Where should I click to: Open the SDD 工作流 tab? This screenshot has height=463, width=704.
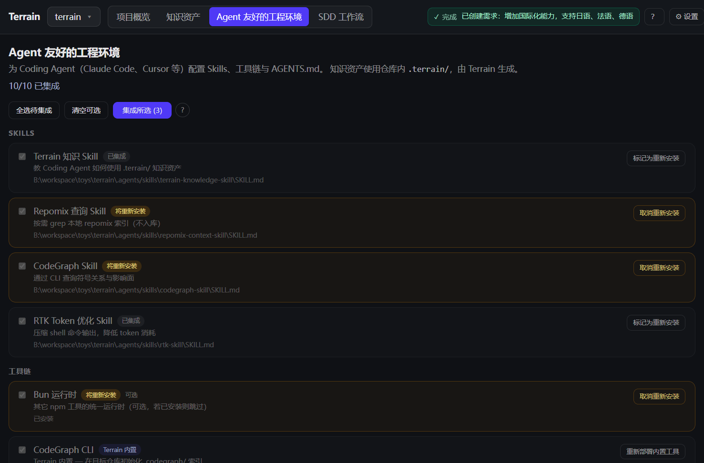tap(341, 17)
